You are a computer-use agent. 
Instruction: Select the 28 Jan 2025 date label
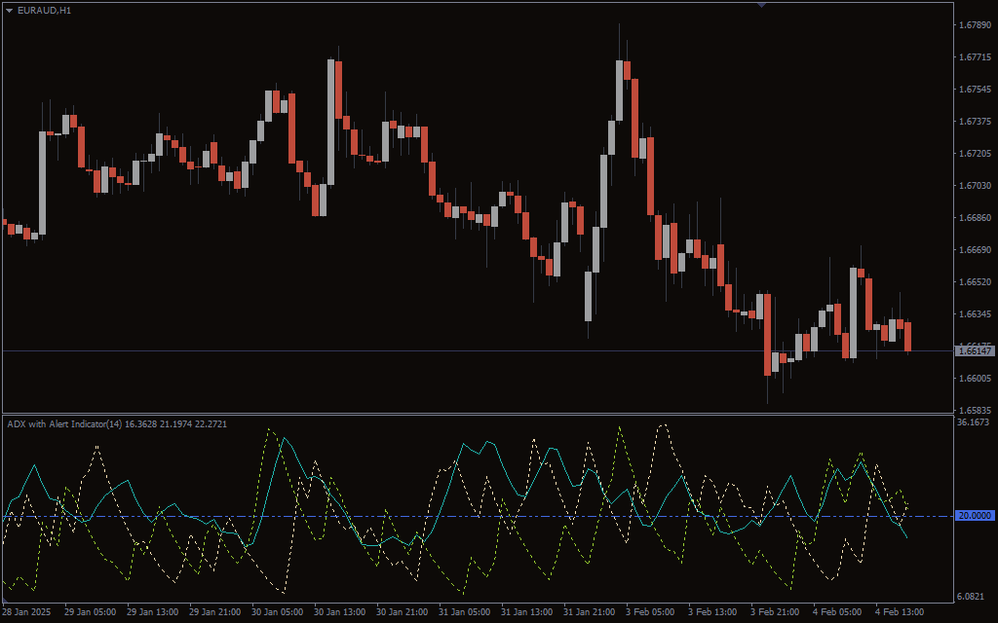[x=26, y=612]
